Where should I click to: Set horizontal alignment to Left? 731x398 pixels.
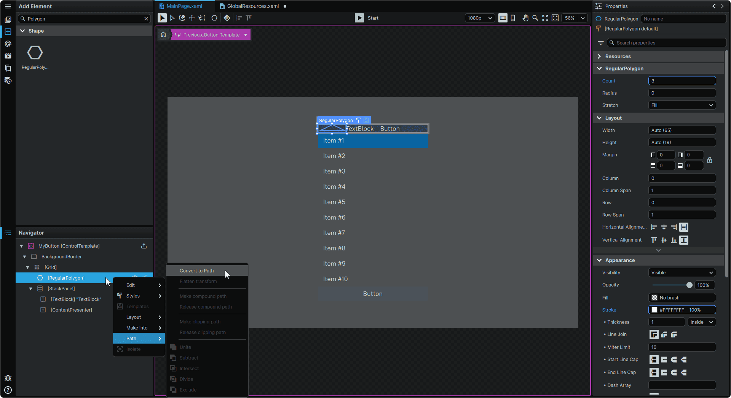(654, 227)
